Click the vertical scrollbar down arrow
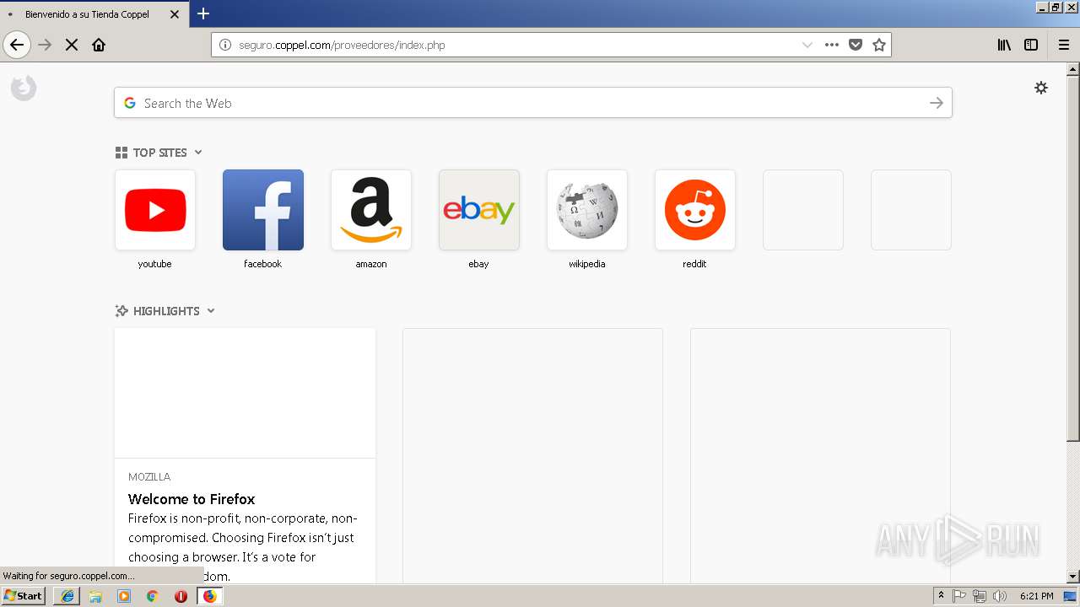The width and height of the screenshot is (1080, 607). click(x=1072, y=577)
